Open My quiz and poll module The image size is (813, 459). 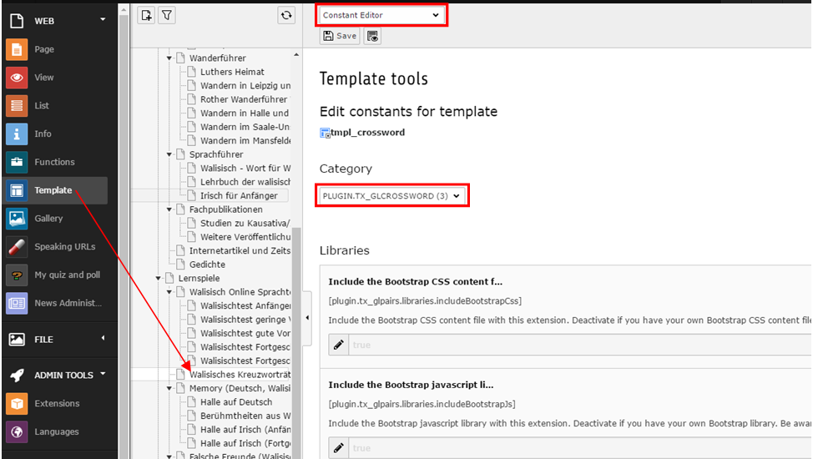tap(55, 275)
